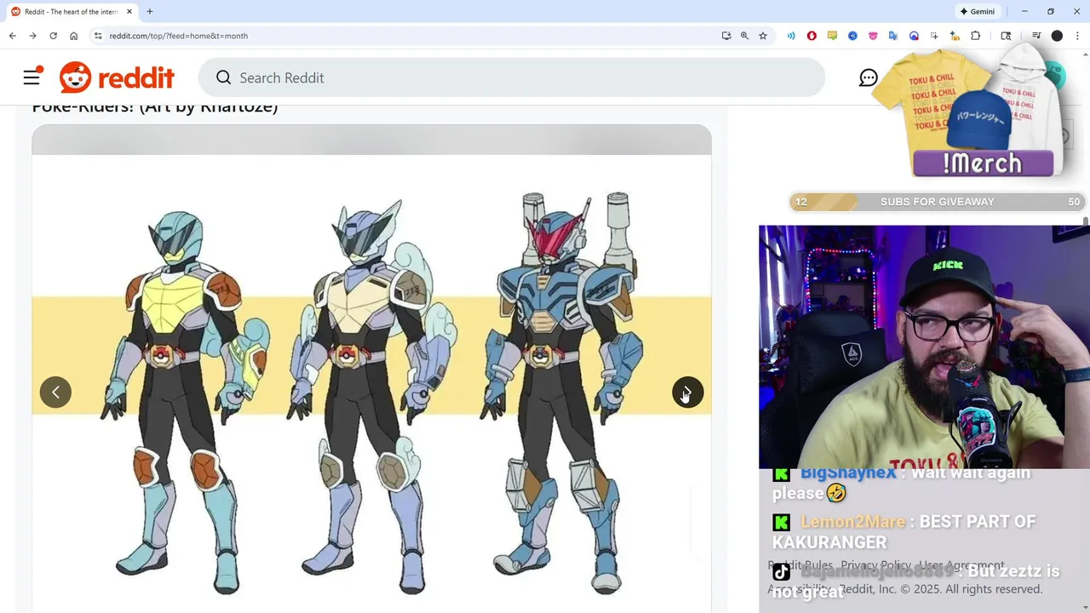Open a new tab with the plus button
The height and width of the screenshot is (613, 1090).
point(150,12)
